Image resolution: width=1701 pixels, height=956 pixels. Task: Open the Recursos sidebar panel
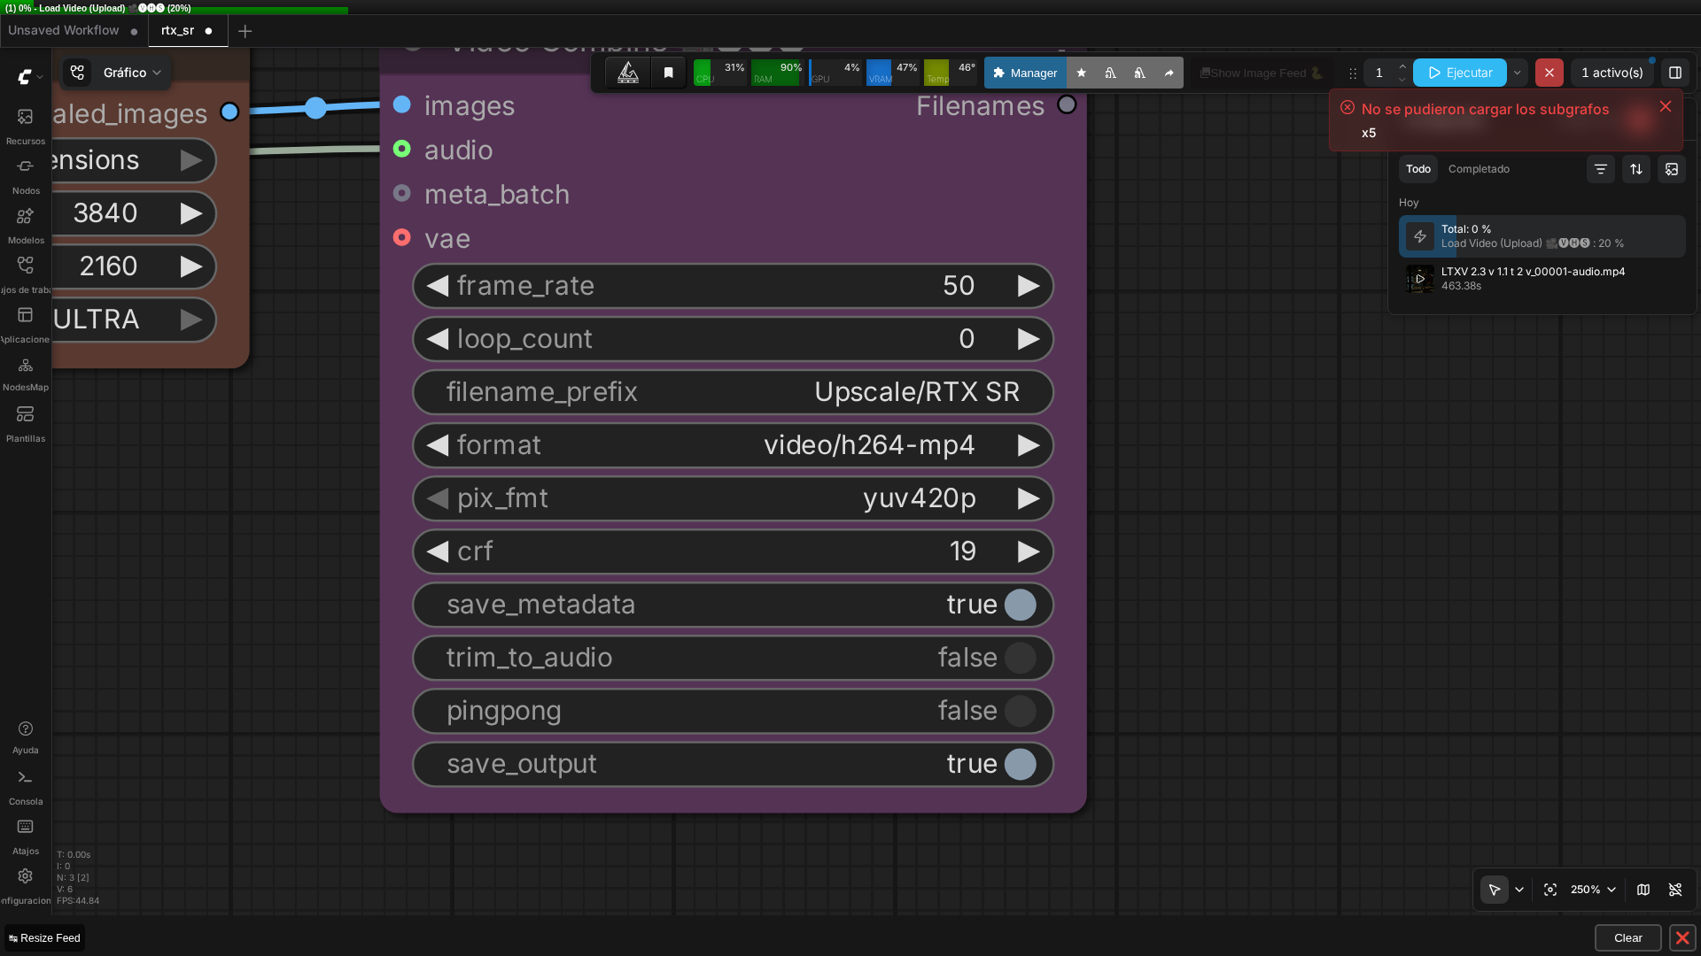click(x=25, y=125)
